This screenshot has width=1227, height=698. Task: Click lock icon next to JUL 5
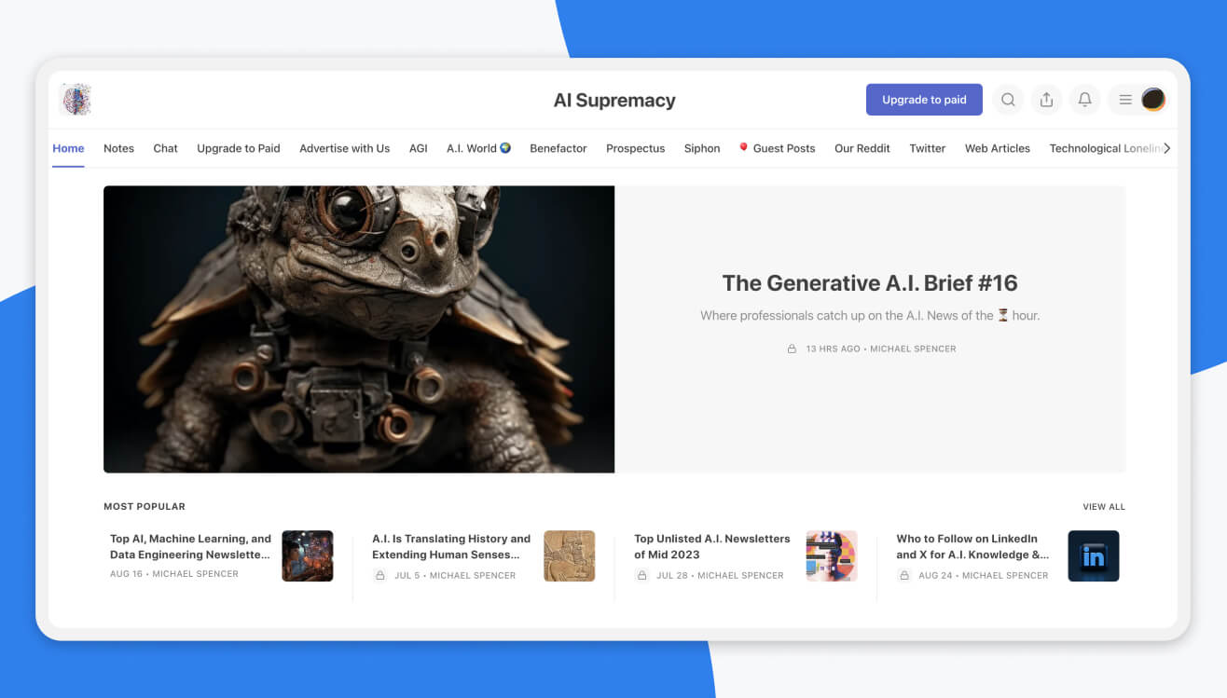[x=380, y=576]
